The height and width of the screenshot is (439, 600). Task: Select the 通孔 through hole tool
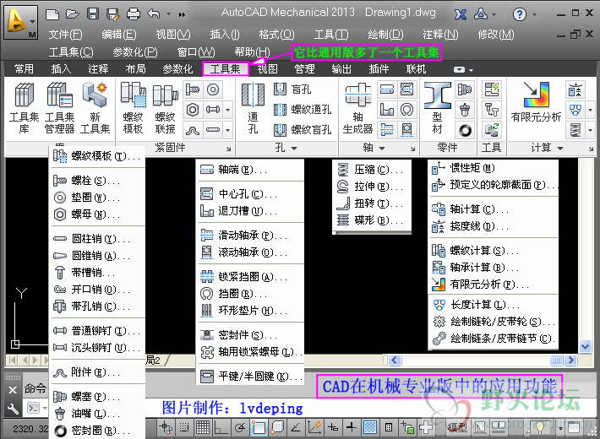pyautogui.click(x=253, y=109)
